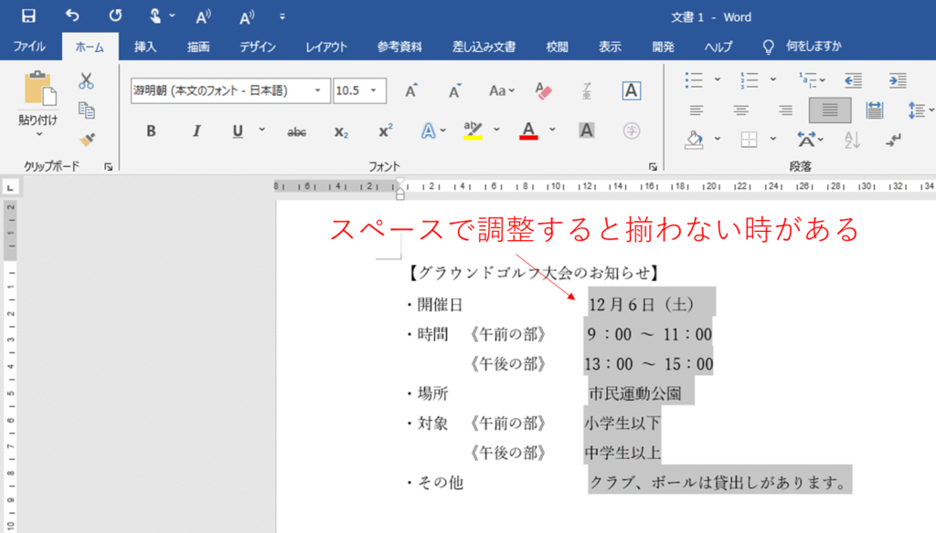The height and width of the screenshot is (533, 936).
Task: Switch to the 挿入 tab
Action: [145, 47]
